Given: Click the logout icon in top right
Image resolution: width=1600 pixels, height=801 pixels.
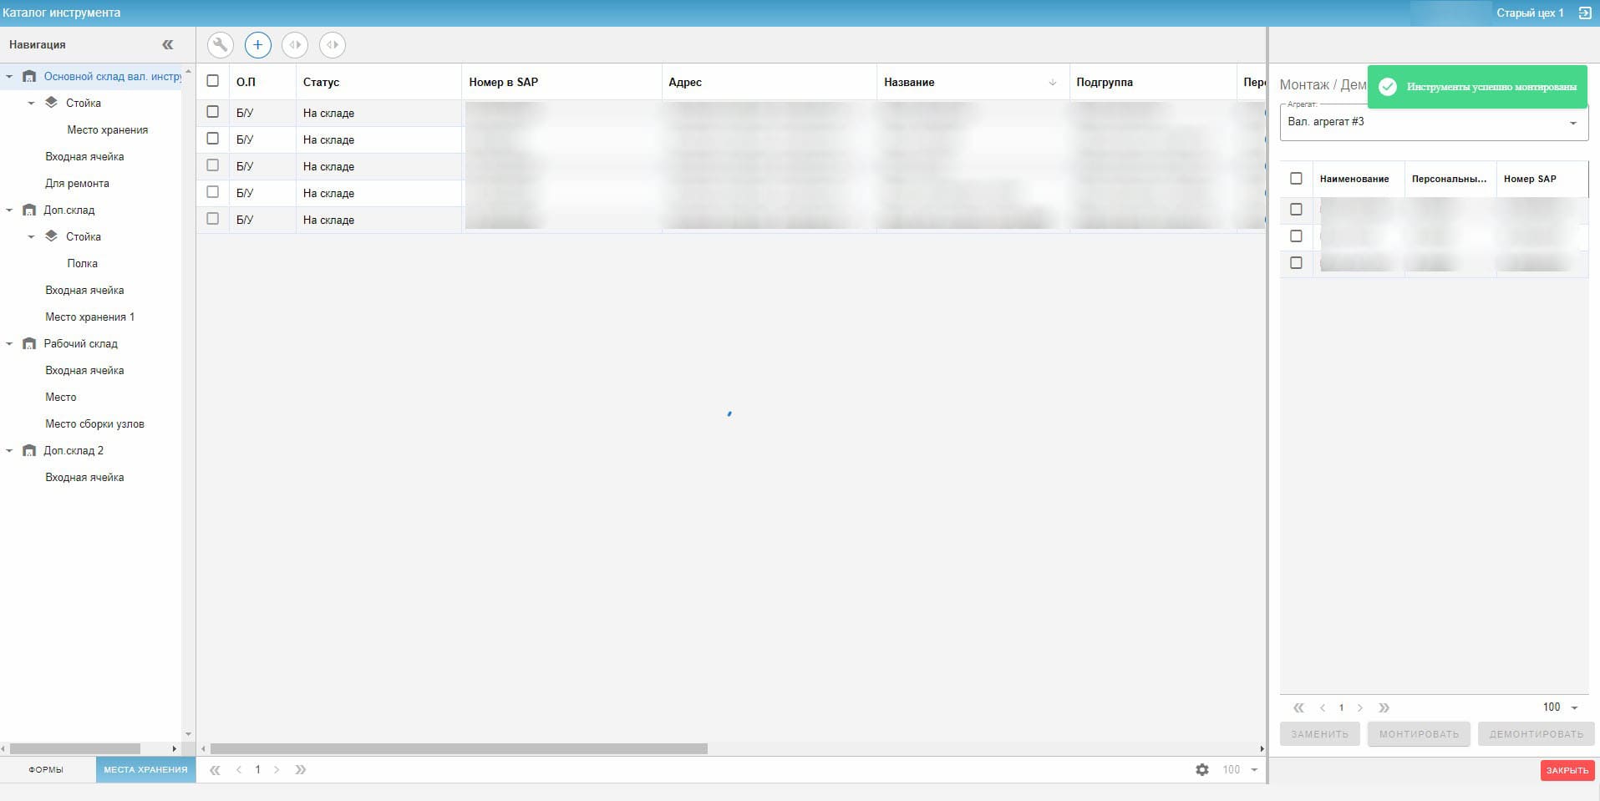Looking at the screenshot, I should coord(1584,13).
